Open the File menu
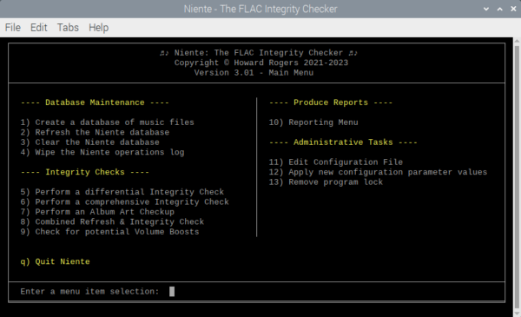Viewport: 521px width, 317px height. coord(13,28)
